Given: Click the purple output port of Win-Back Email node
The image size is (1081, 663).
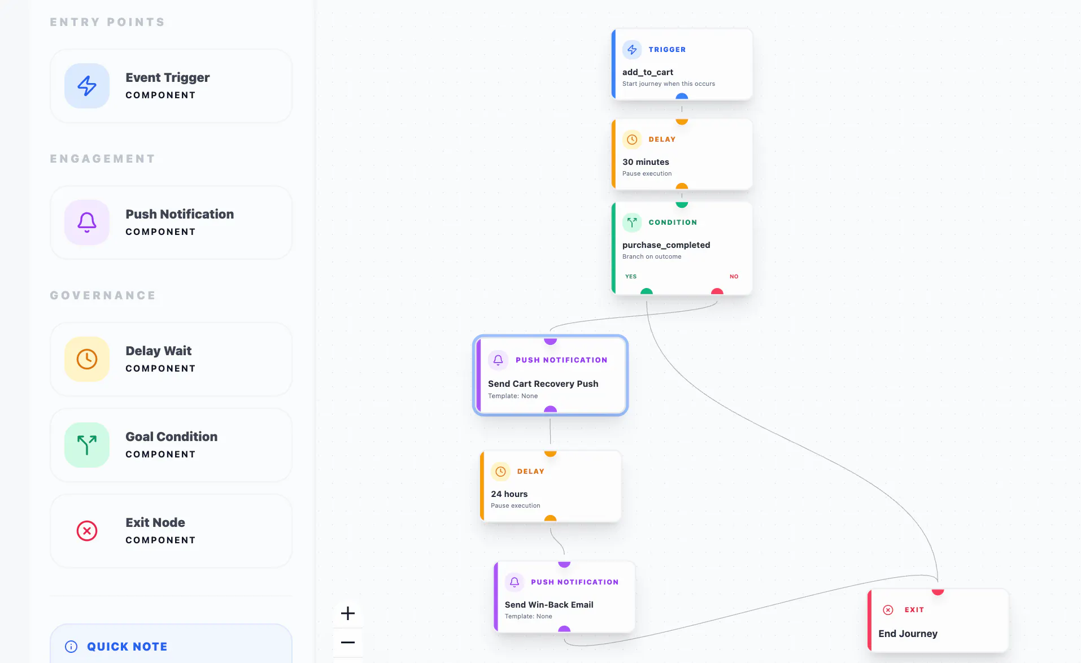Looking at the screenshot, I should 564,629.
